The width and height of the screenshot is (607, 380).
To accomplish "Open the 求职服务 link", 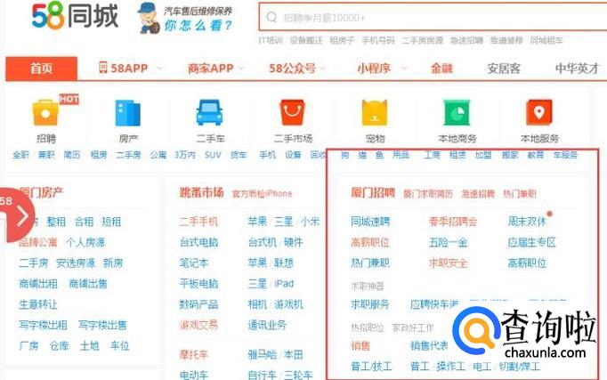I will 370,304.
